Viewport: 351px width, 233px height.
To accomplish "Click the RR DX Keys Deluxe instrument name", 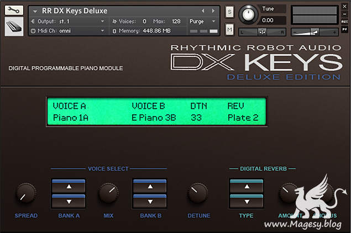I will pos(75,10).
